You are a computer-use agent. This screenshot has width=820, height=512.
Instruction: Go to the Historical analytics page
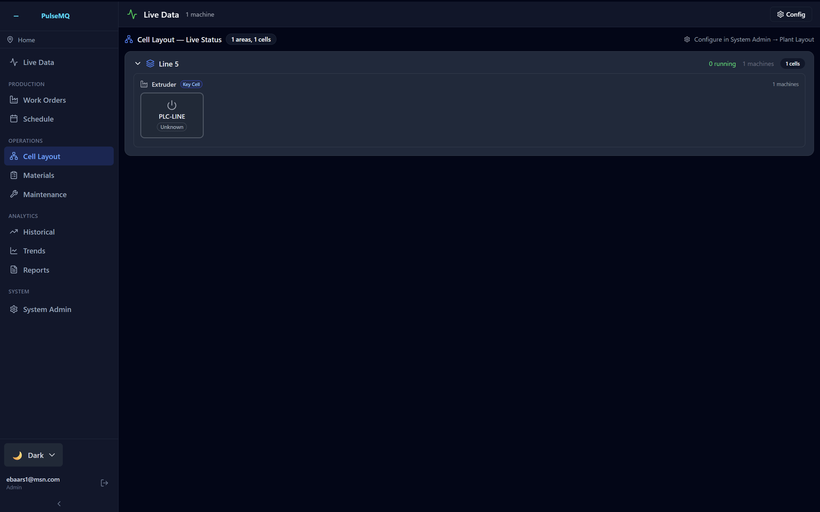(39, 232)
